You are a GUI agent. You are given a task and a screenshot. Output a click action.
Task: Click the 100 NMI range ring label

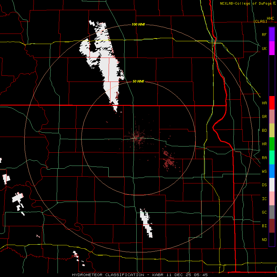[x=138, y=24]
